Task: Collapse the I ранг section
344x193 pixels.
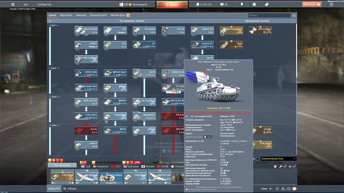Action: tap(54, 25)
